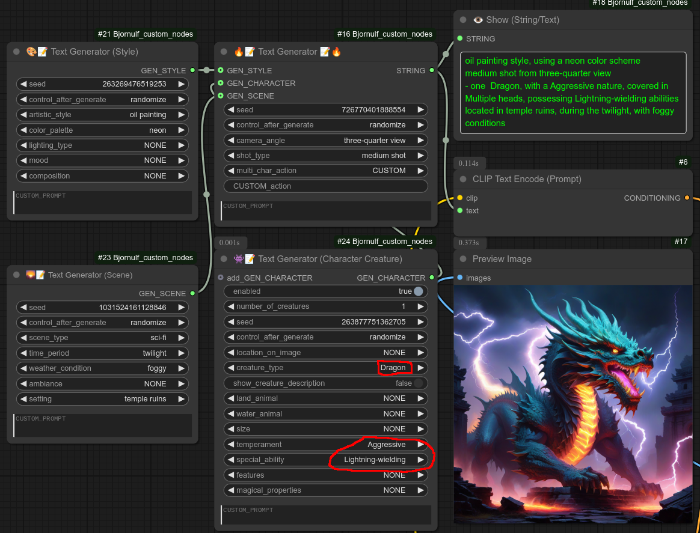The image size is (700, 533).
Task: Disable the 'enabled' toggle in Character Creature
Action: (x=418, y=291)
